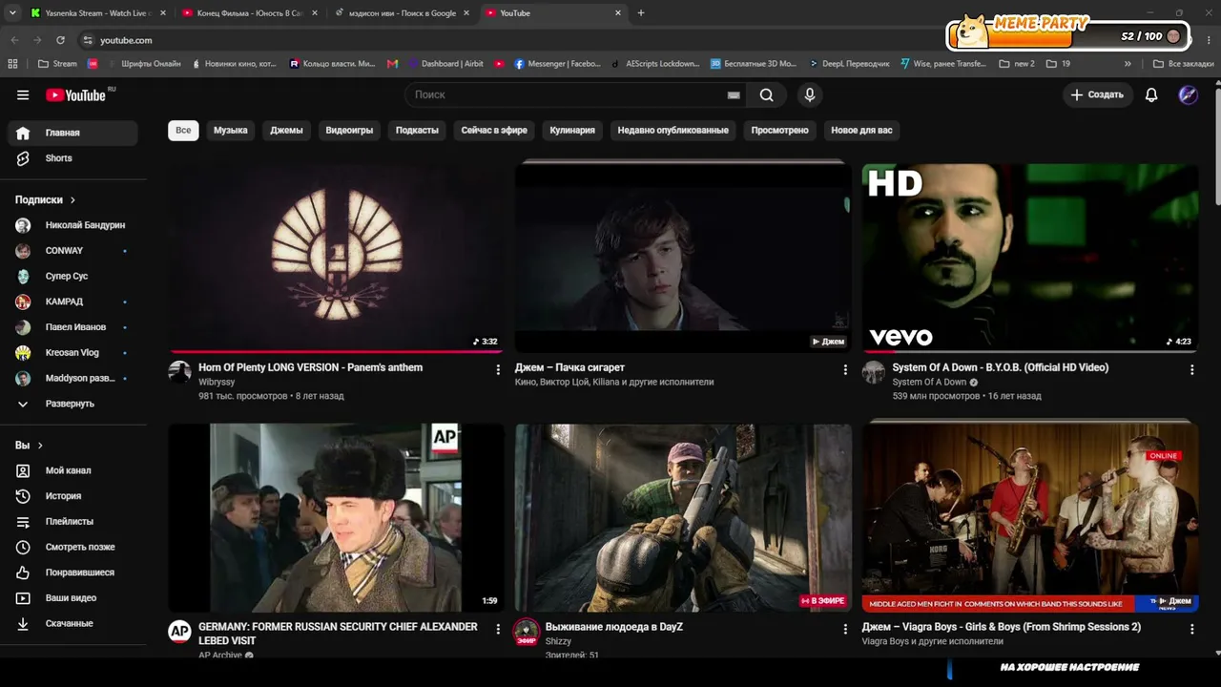
Task: Open the AP Archive channel avatar
Action: (x=179, y=631)
